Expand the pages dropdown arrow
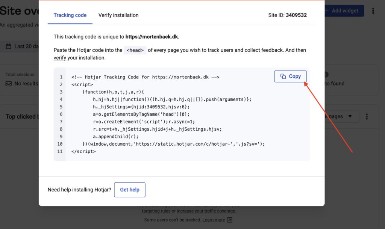This screenshot has height=229, width=385. pyautogui.click(x=350, y=117)
